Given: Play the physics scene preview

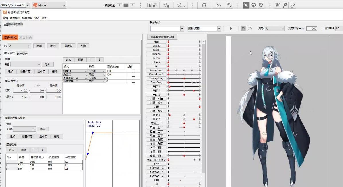Looking at the screenshot, I should coord(231,28).
